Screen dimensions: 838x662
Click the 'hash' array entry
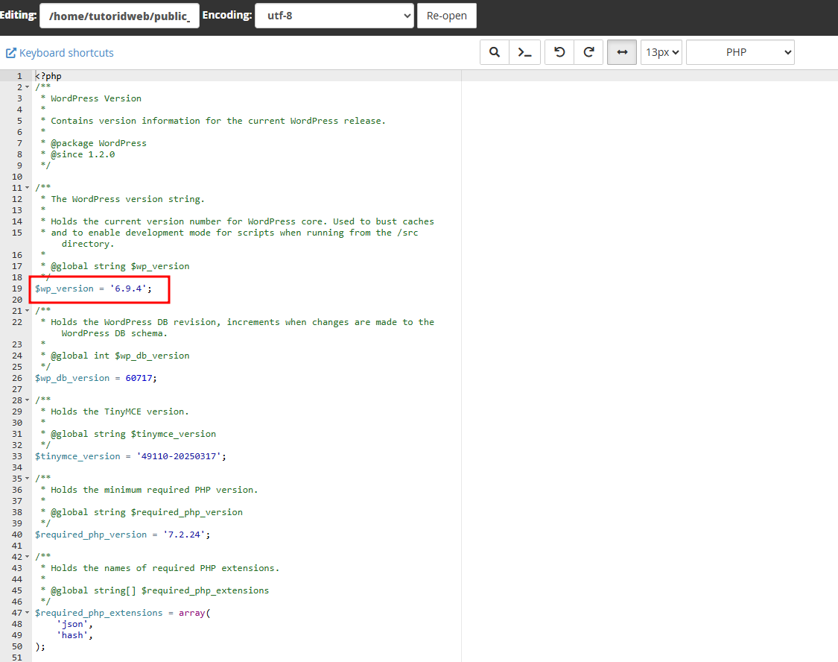coord(72,635)
